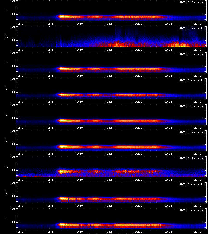
Task: Select the MAX: 7.7e+00 readout
Action: click(190, 106)
